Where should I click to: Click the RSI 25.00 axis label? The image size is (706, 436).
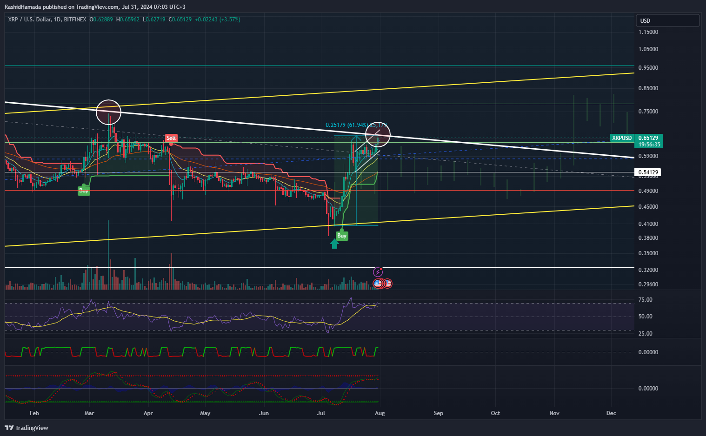tap(645, 334)
